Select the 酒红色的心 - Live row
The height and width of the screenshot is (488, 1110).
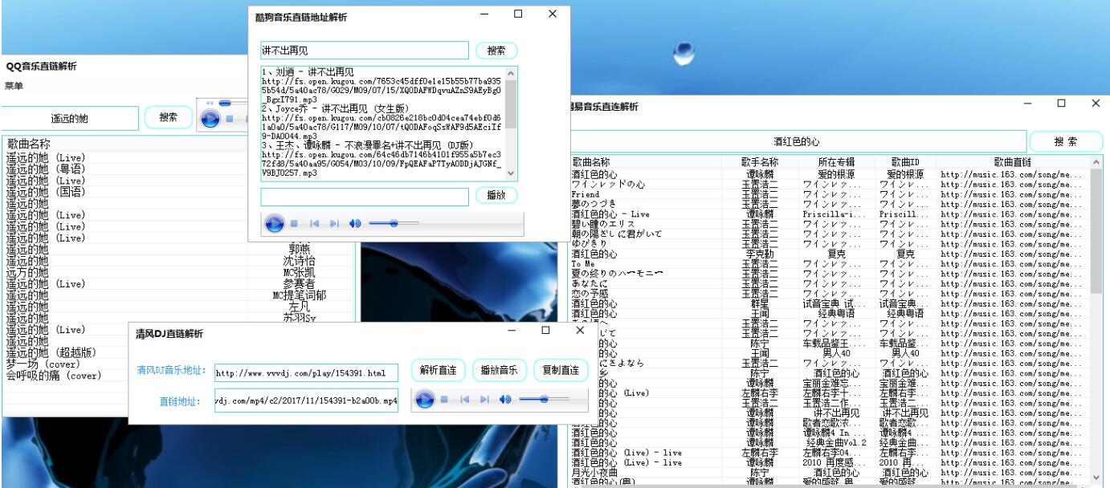(830, 214)
